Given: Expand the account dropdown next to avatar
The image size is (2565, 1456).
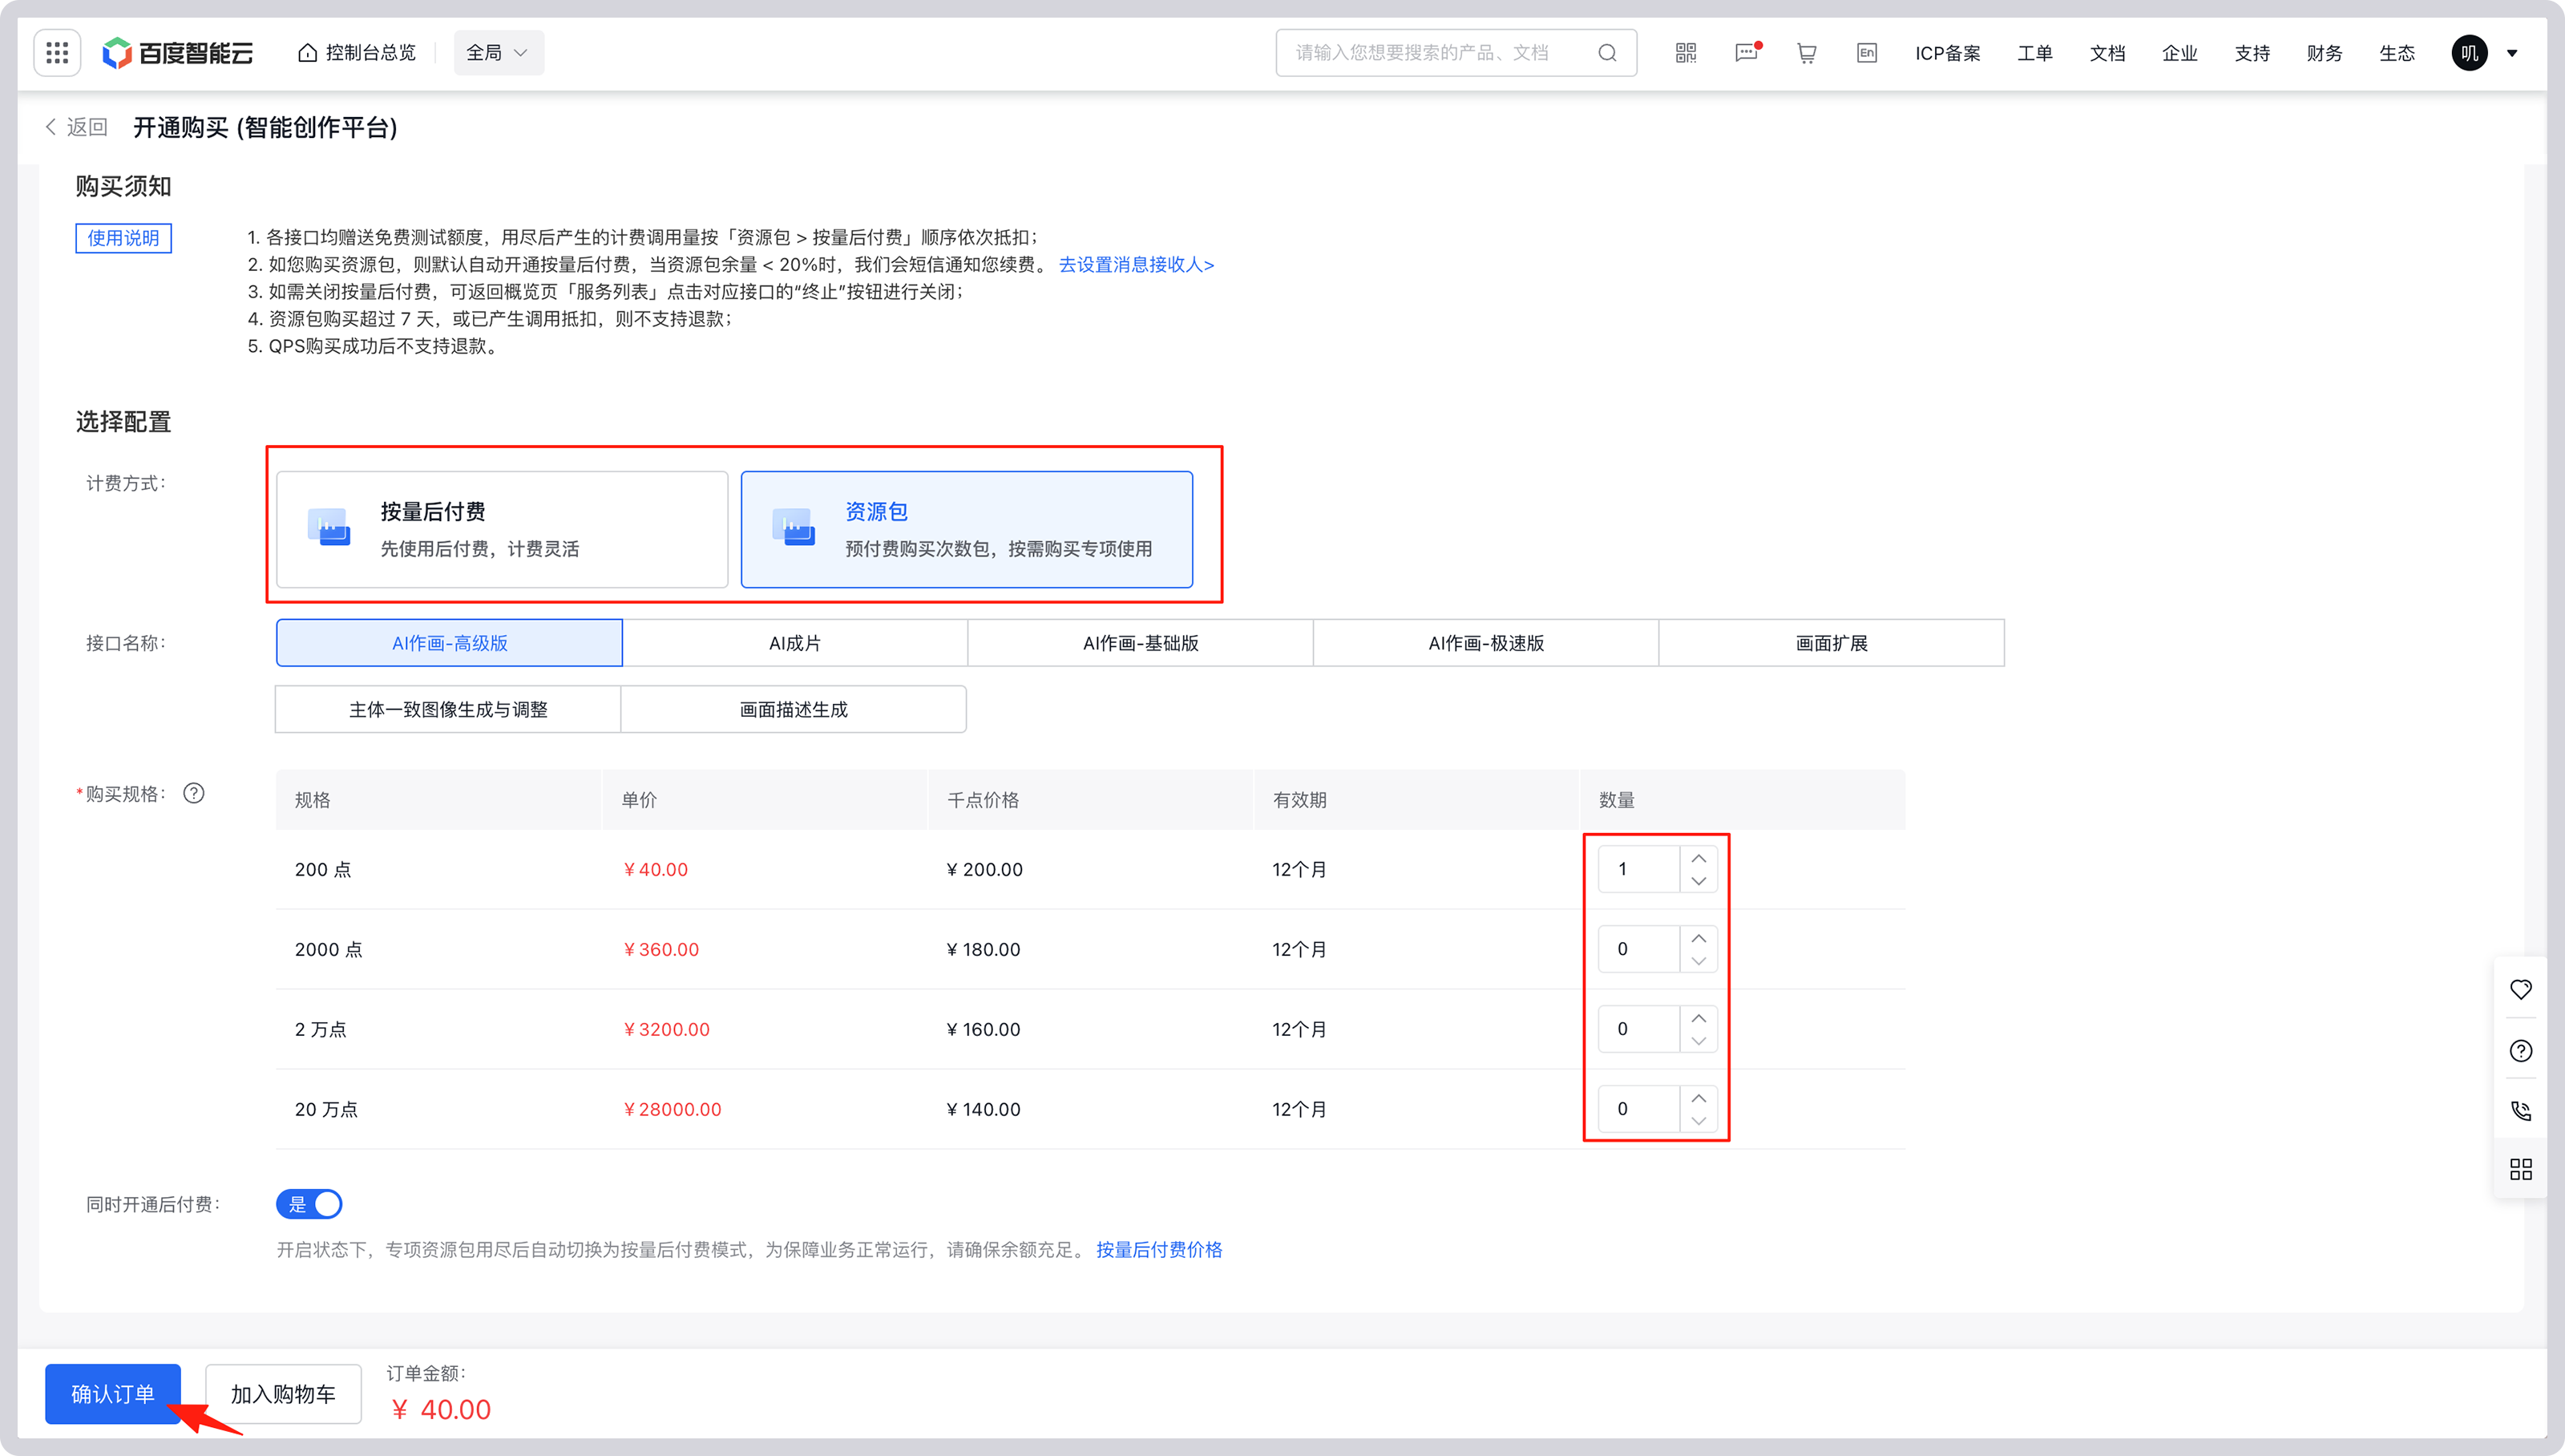Looking at the screenshot, I should [x=2514, y=53].
